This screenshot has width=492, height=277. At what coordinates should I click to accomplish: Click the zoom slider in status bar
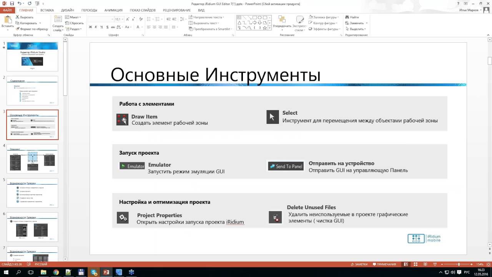click(456, 264)
